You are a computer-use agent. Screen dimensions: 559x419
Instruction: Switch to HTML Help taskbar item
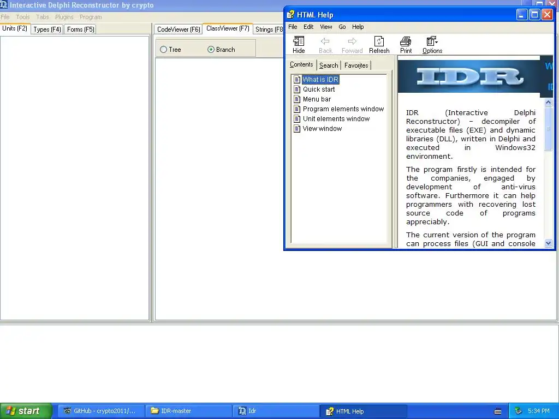tap(363, 411)
